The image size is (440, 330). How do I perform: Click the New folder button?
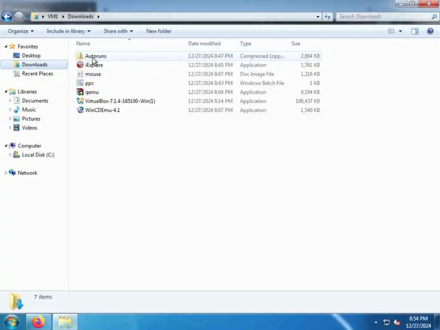pyautogui.click(x=159, y=31)
